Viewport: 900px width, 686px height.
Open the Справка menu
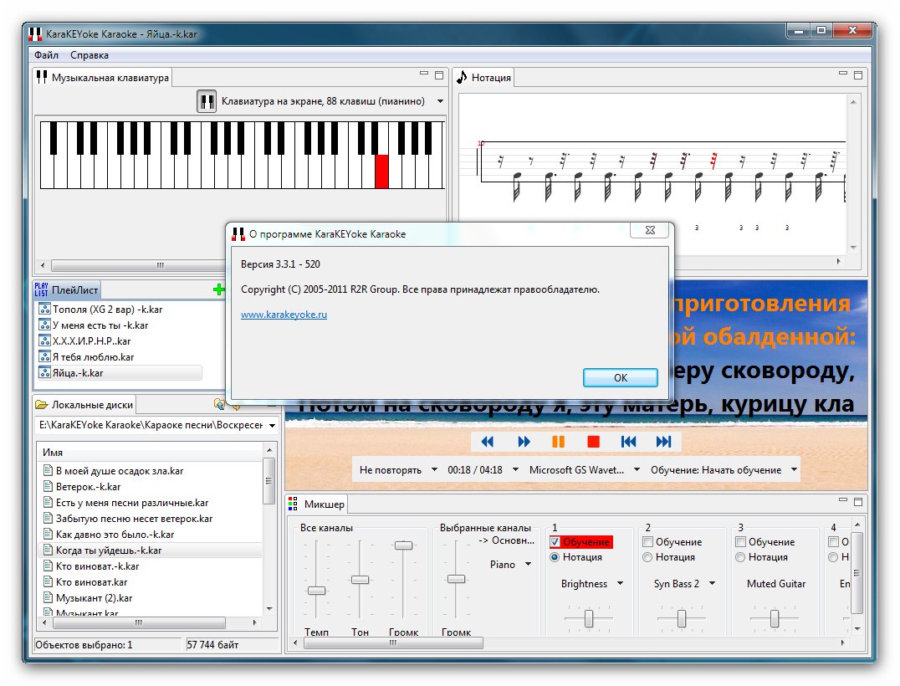coord(89,55)
